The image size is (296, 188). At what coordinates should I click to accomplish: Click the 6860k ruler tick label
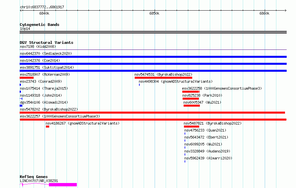pyautogui.click(x=264, y=13)
